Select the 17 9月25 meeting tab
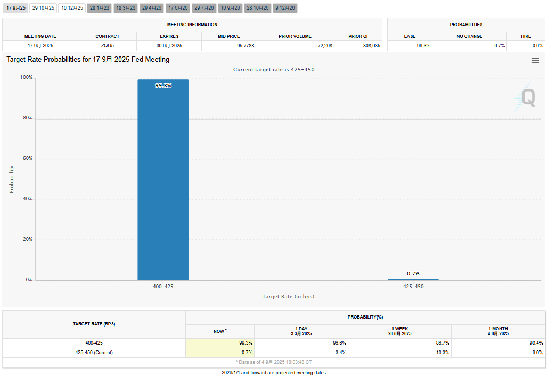548x375 pixels. point(15,8)
